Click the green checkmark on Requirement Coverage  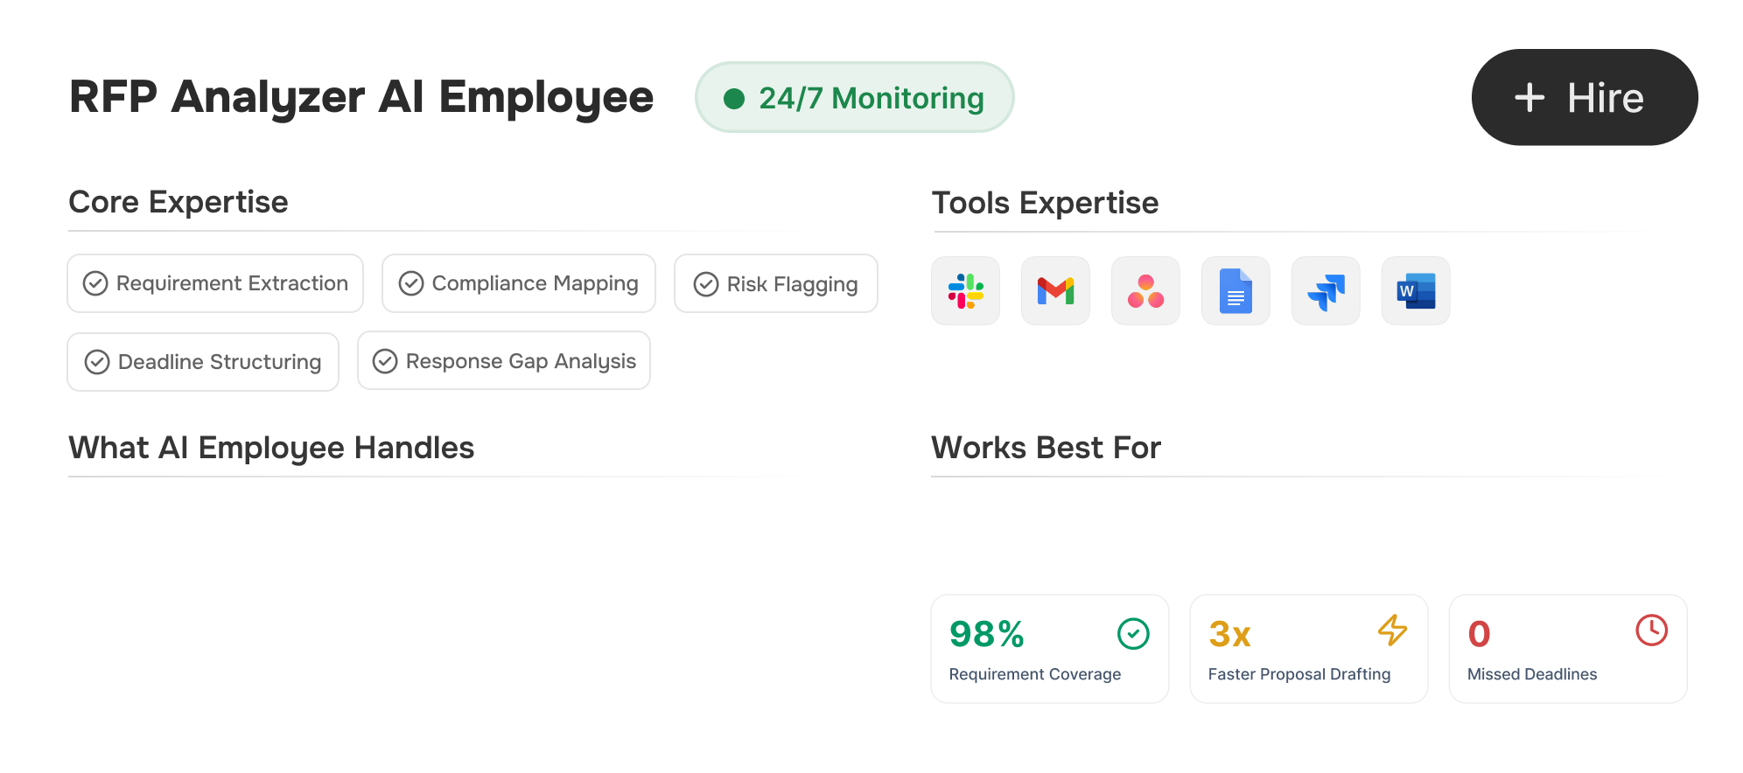[1133, 634]
